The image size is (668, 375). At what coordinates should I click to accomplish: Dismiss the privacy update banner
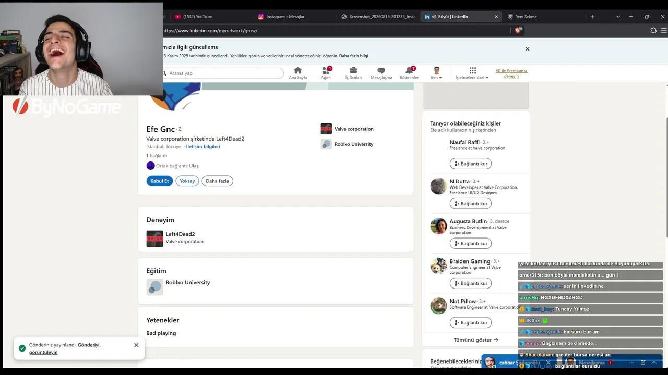[x=527, y=49]
